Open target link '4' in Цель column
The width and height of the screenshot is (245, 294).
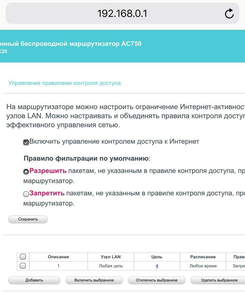(x=157, y=266)
